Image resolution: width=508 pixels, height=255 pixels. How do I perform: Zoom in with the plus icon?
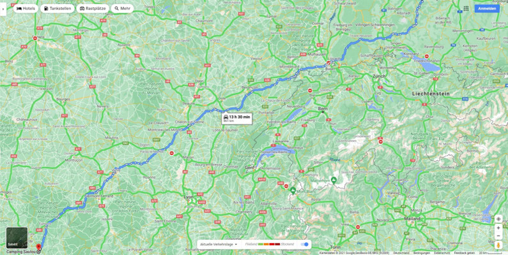click(x=498, y=228)
